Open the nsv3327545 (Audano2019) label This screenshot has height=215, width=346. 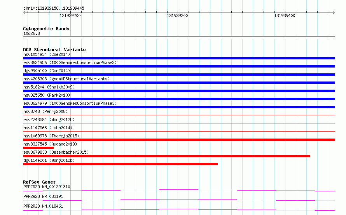pos(50,144)
